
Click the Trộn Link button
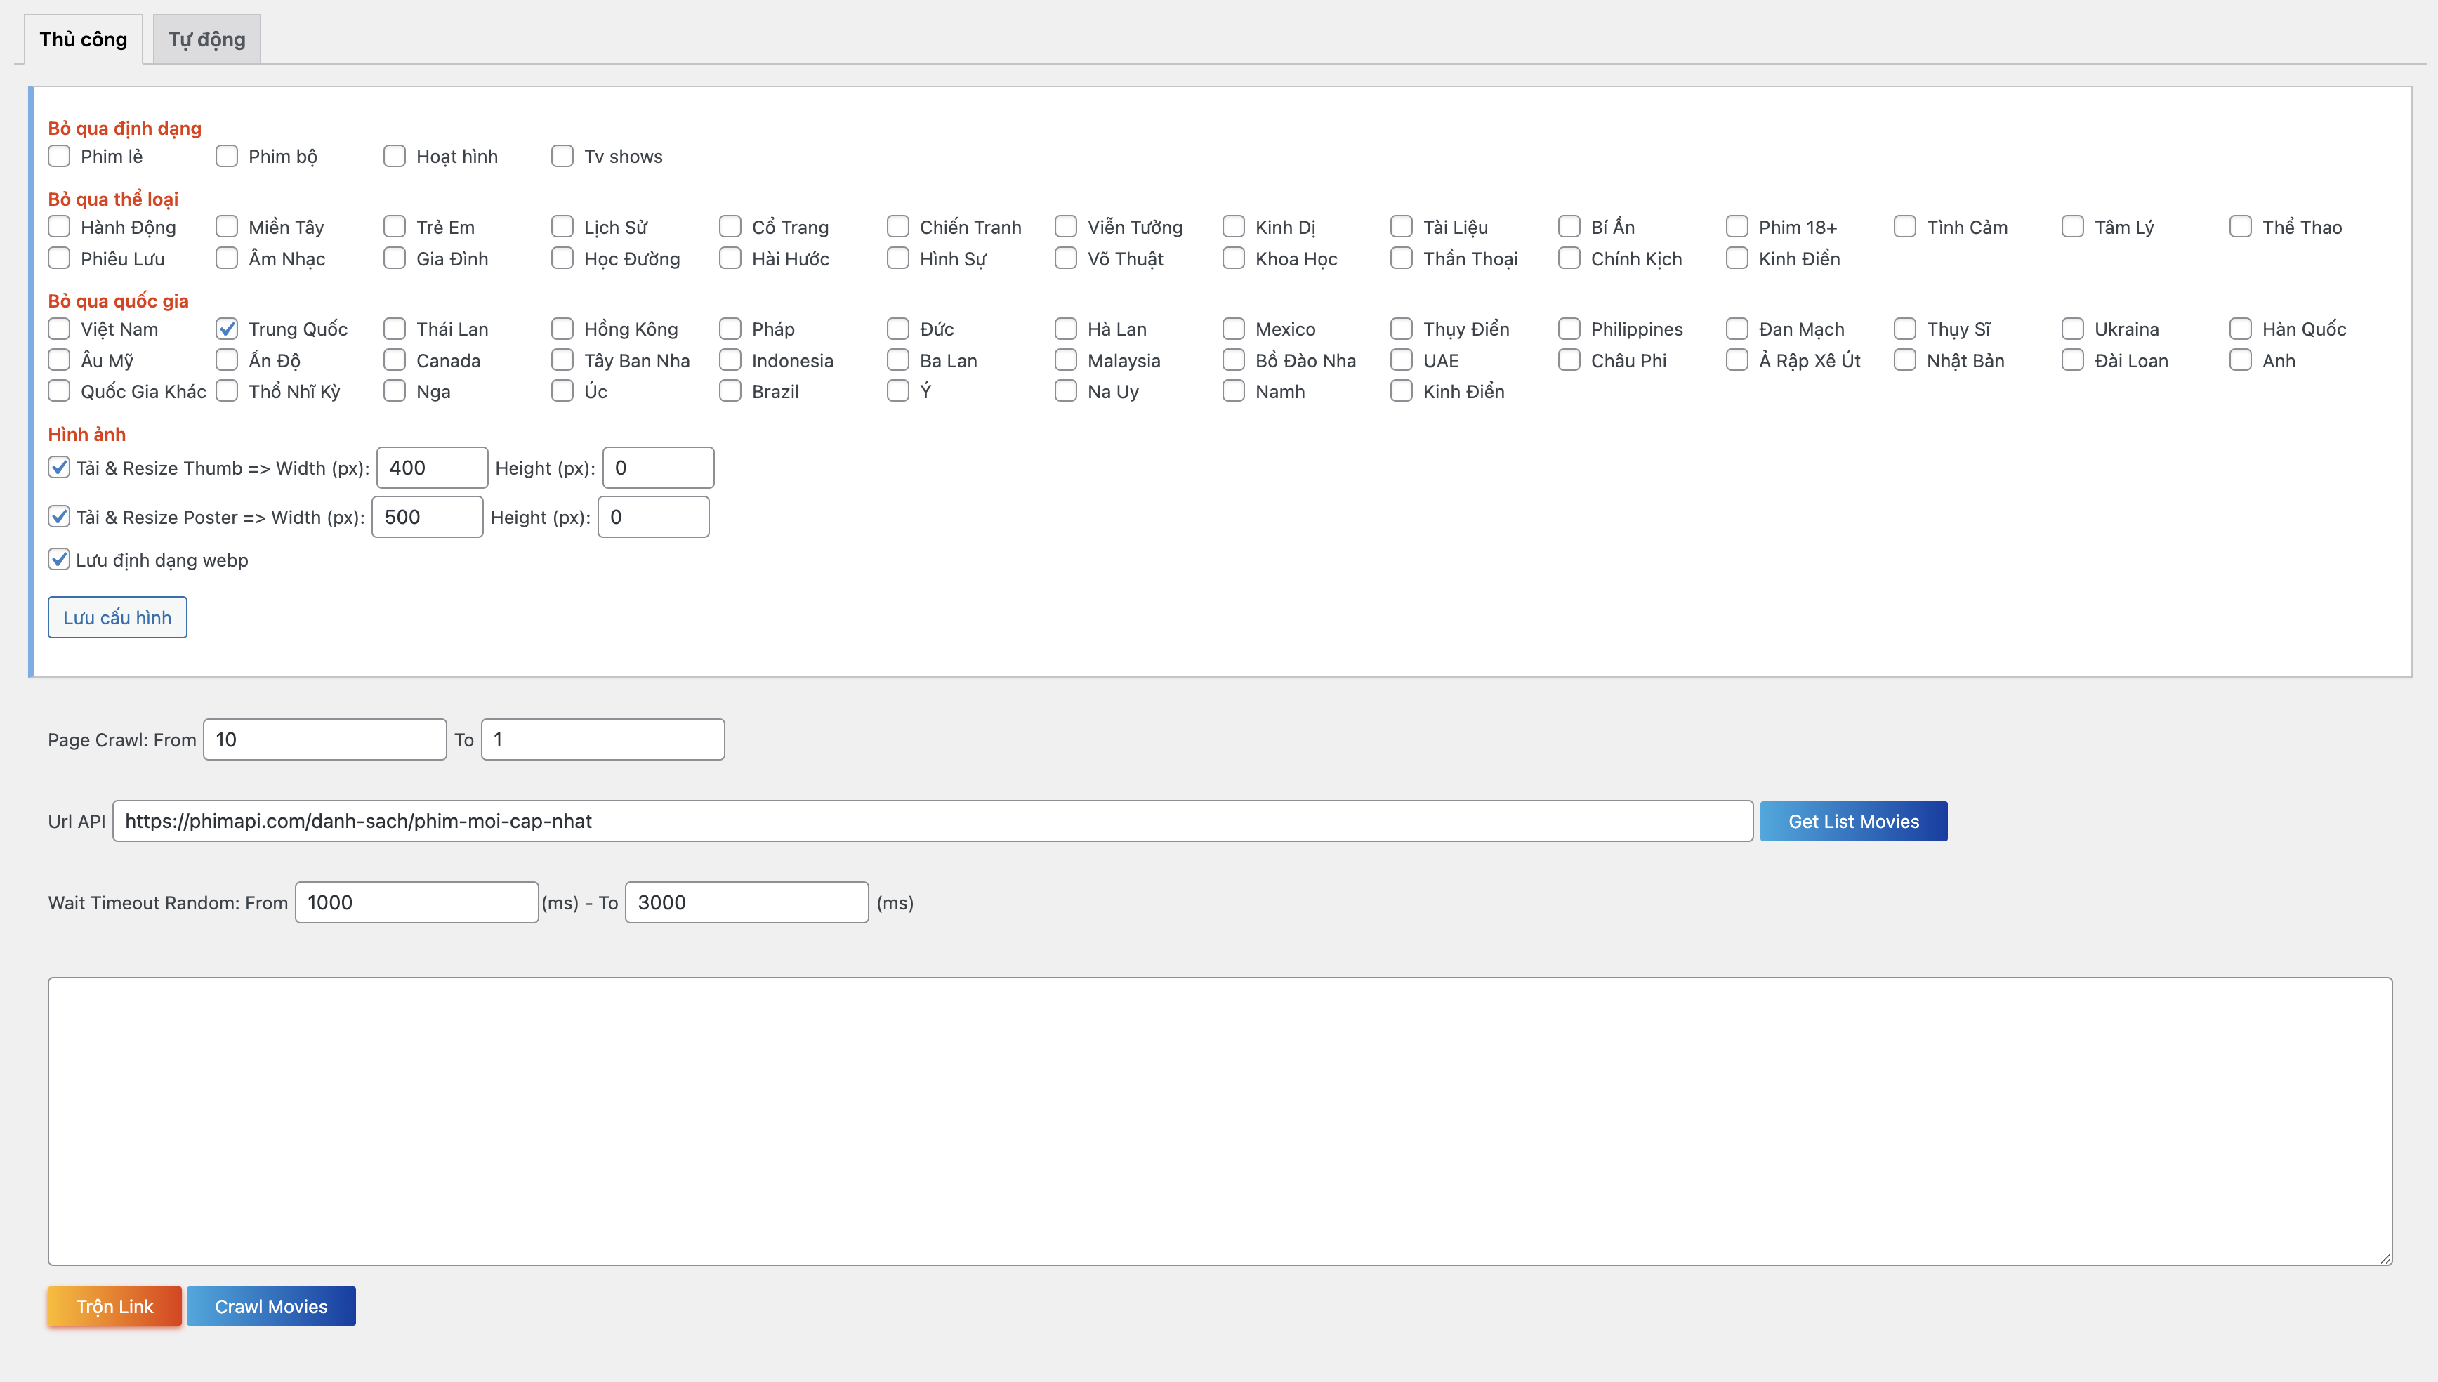pyautogui.click(x=114, y=1306)
